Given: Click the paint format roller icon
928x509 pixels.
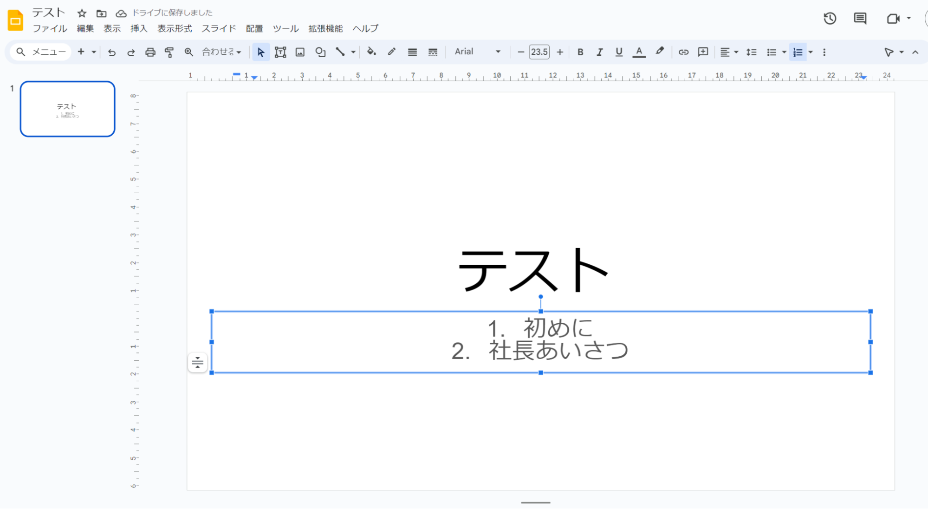Looking at the screenshot, I should coord(169,52).
